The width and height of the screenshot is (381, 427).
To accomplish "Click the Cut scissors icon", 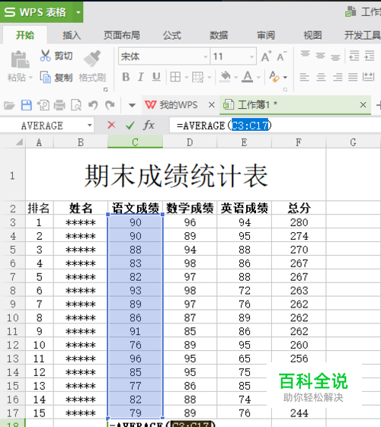I will [x=45, y=56].
